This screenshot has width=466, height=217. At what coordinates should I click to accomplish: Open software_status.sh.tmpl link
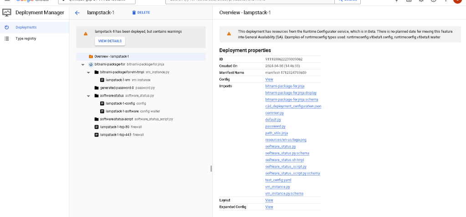tap(285, 160)
